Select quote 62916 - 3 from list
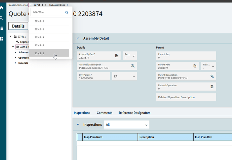Screen dimensions: 232x160 click(49, 45)
